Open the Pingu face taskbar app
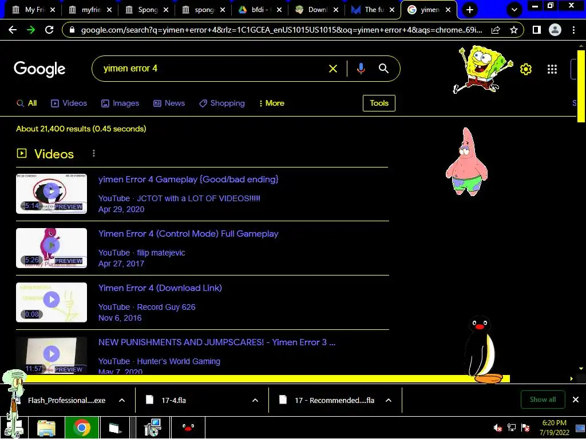The height and width of the screenshot is (439, 586). [188, 428]
